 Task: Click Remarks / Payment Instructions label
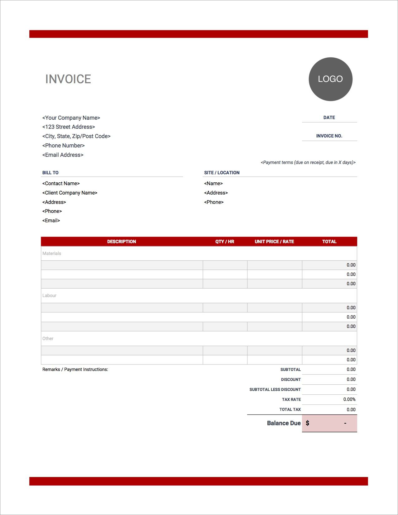pos(75,369)
